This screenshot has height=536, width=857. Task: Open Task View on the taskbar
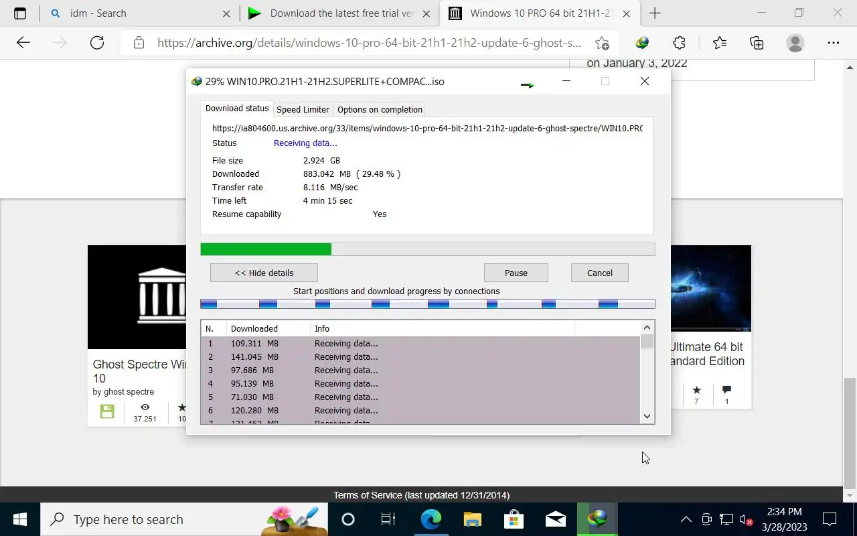click(x=388, y=519)
